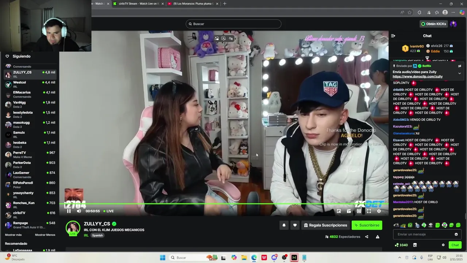This screenshot has width=467, height=263.
Task: Click the read aloud icon in address bar
Action: [402, 12]
